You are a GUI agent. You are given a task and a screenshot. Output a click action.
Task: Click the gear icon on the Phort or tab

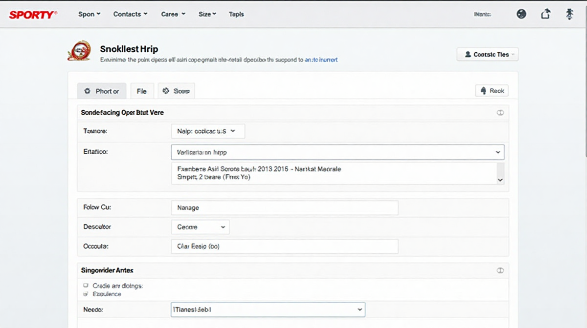pos(88,91)
